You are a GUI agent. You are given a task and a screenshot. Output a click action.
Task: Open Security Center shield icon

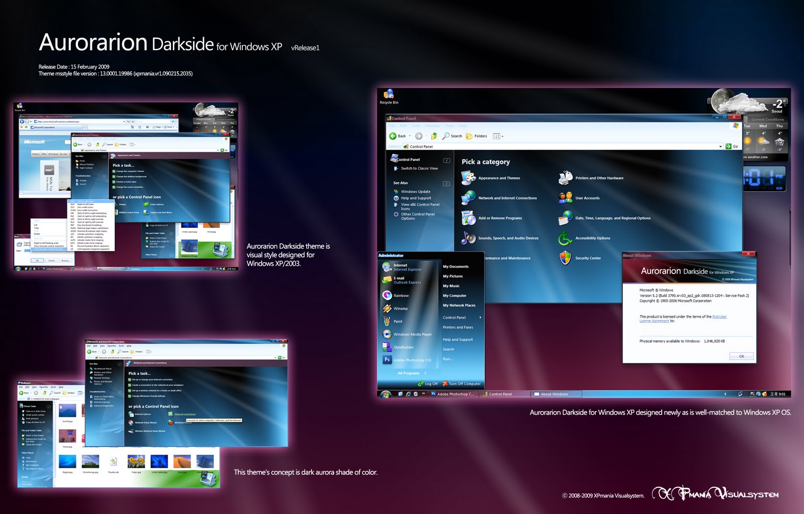(x=566, y=258)
